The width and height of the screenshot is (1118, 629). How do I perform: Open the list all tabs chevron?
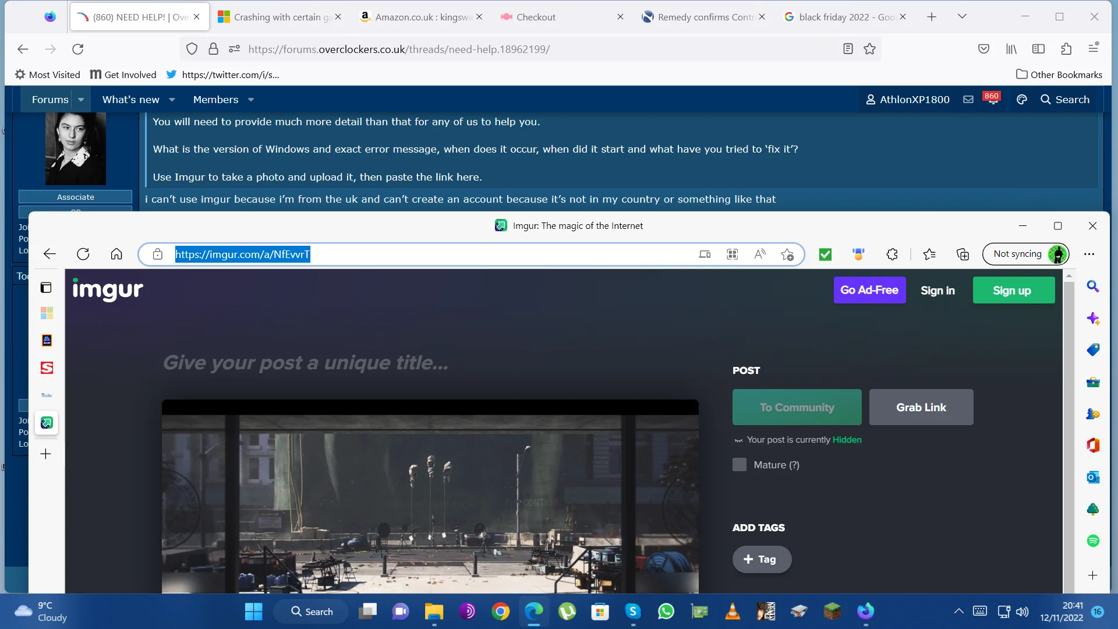click(962, 16)
